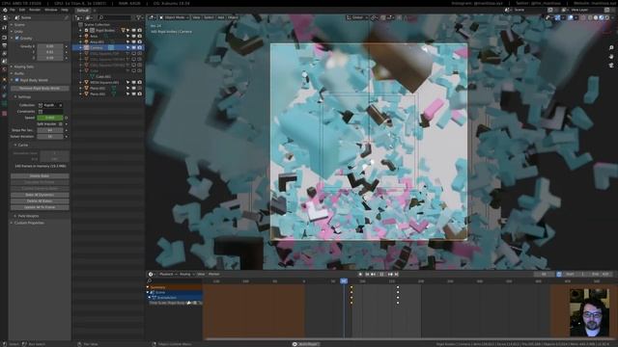Click Remove Rigid Body World button
This screenshot has height=347, width=618.
point(40,89)
